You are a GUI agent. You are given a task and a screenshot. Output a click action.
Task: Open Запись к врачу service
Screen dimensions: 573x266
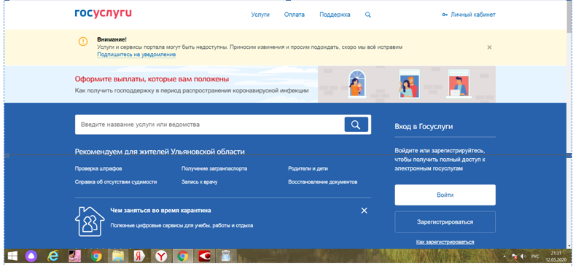200,182
